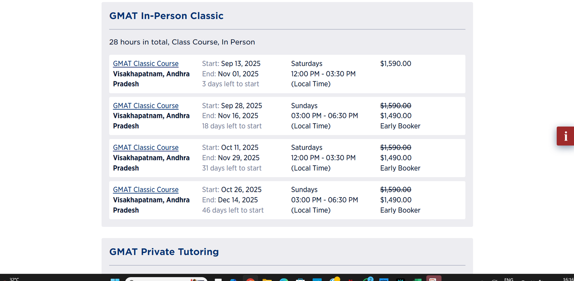Open GMAT Classic Course starting Oct 11, 2025
The height and width of the screenshot is (281, 574).
pos(146,148)
